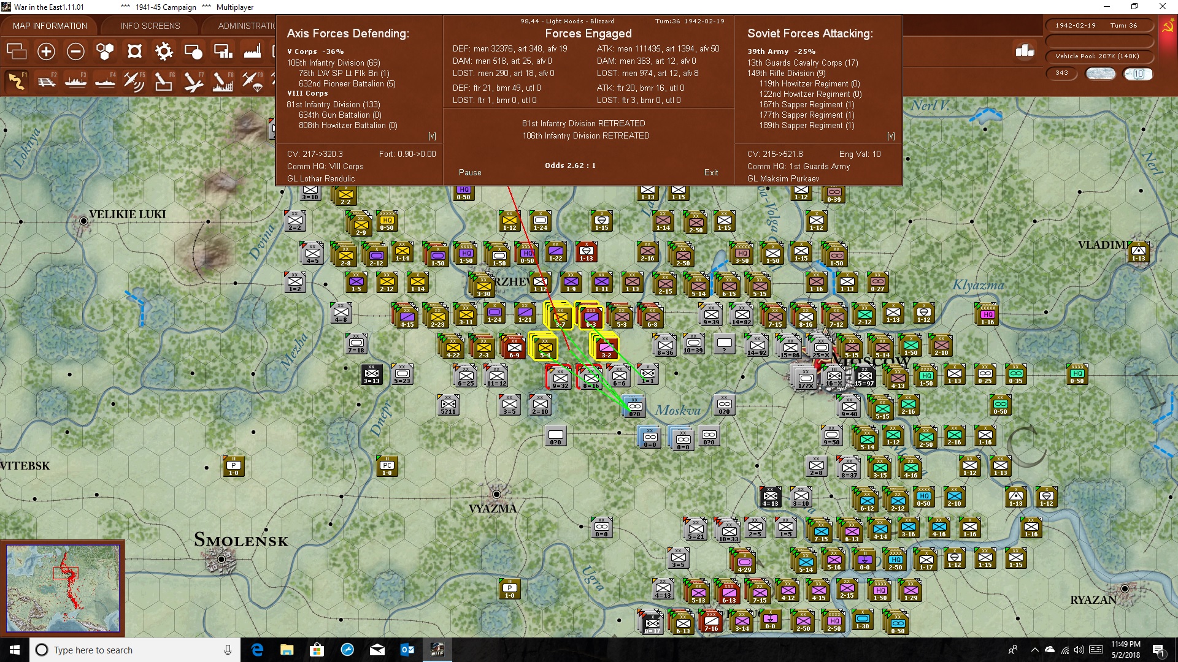Image resolution: width=1178 pixels, height=662 pixels.
Task: Click Exit in the combat report
Action: click(711, 173)
